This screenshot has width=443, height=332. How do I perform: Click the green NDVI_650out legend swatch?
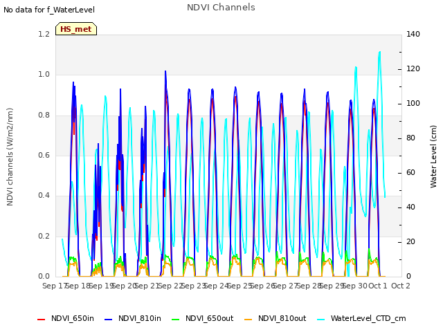point(175,320)
